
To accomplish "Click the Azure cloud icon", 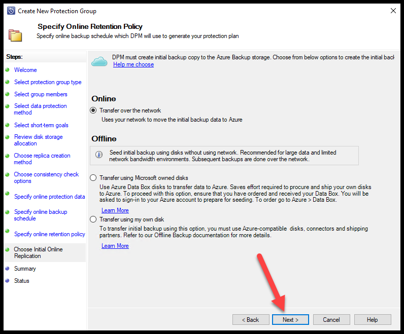I will [x=99, y=61].
